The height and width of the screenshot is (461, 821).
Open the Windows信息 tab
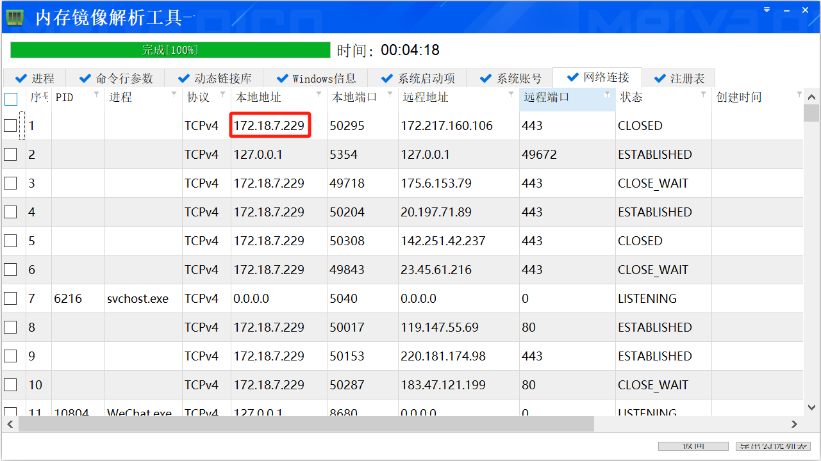pyautogui.click(x=316, y=78)
